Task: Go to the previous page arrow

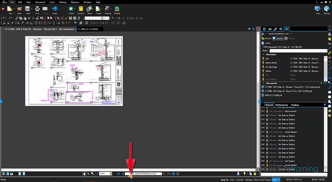Action: click(x=123, y=174)
